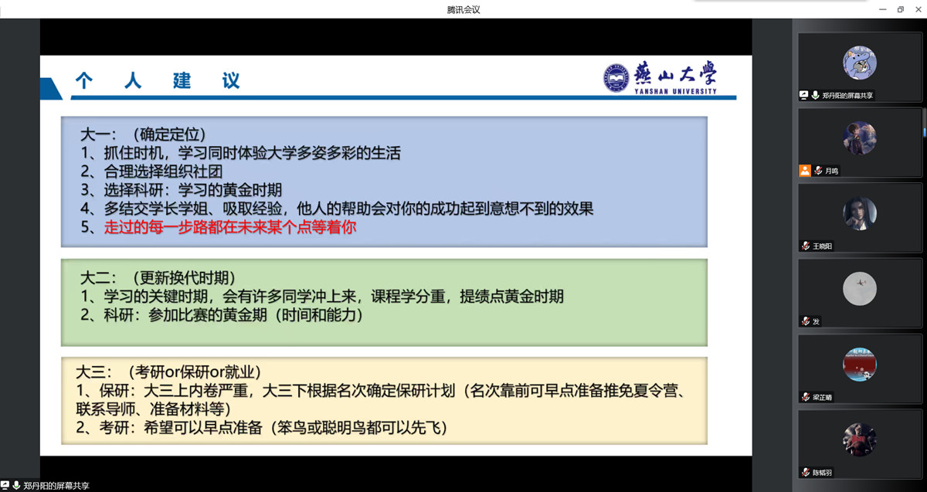This screenshot has height=492, width=927.
Task: Click the bottom-left screen sharing status icon
Action: (5, 486)
